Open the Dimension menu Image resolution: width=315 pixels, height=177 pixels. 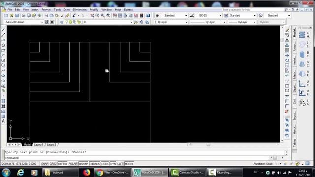point(80,10)
